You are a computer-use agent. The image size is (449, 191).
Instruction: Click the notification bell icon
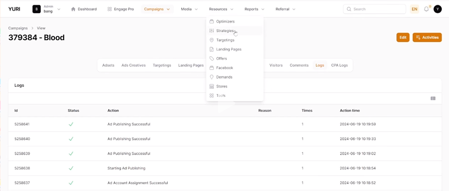(x=426, y=9)
